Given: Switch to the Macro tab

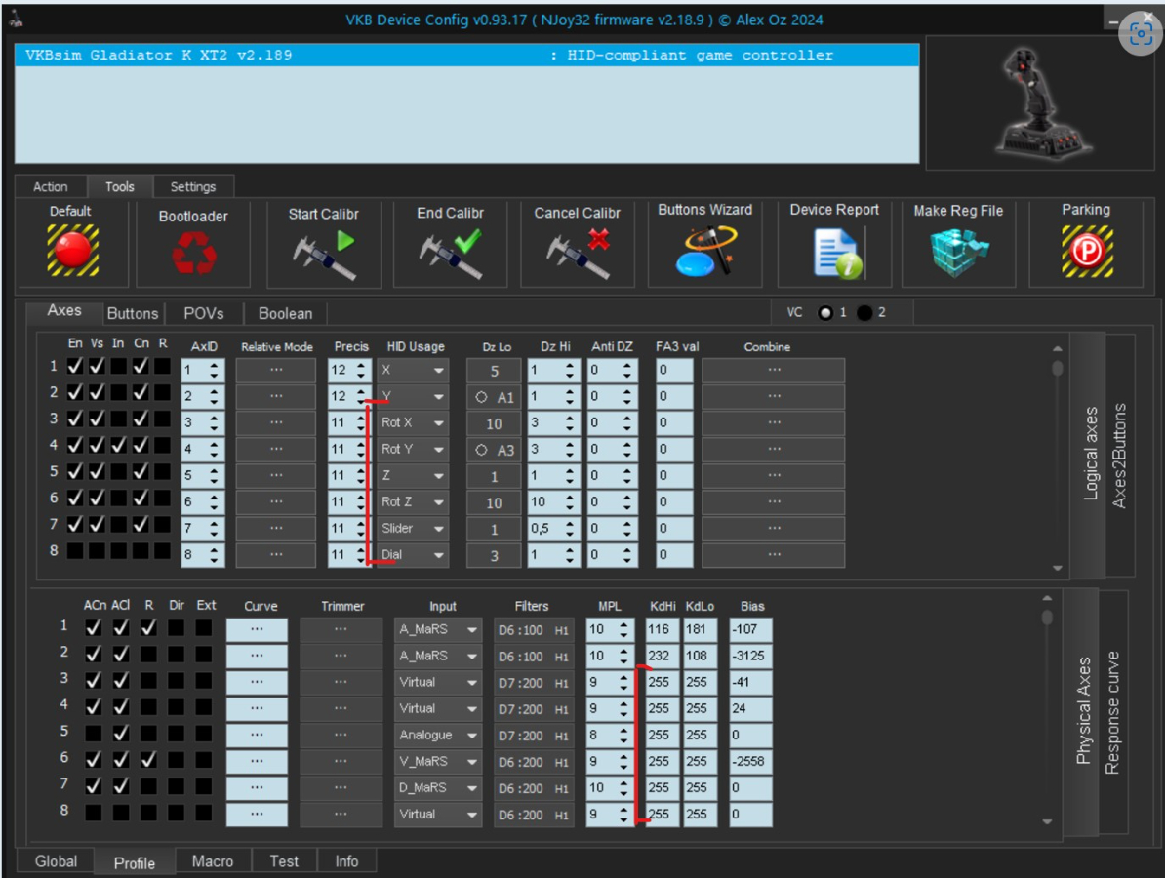Looking at the screenshot, I should click(x=213, y=860).
